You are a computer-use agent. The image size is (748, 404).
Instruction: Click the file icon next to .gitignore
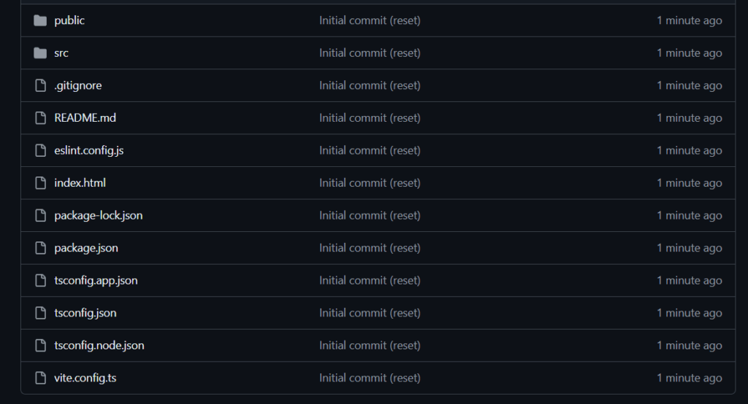tap(40, 85)
